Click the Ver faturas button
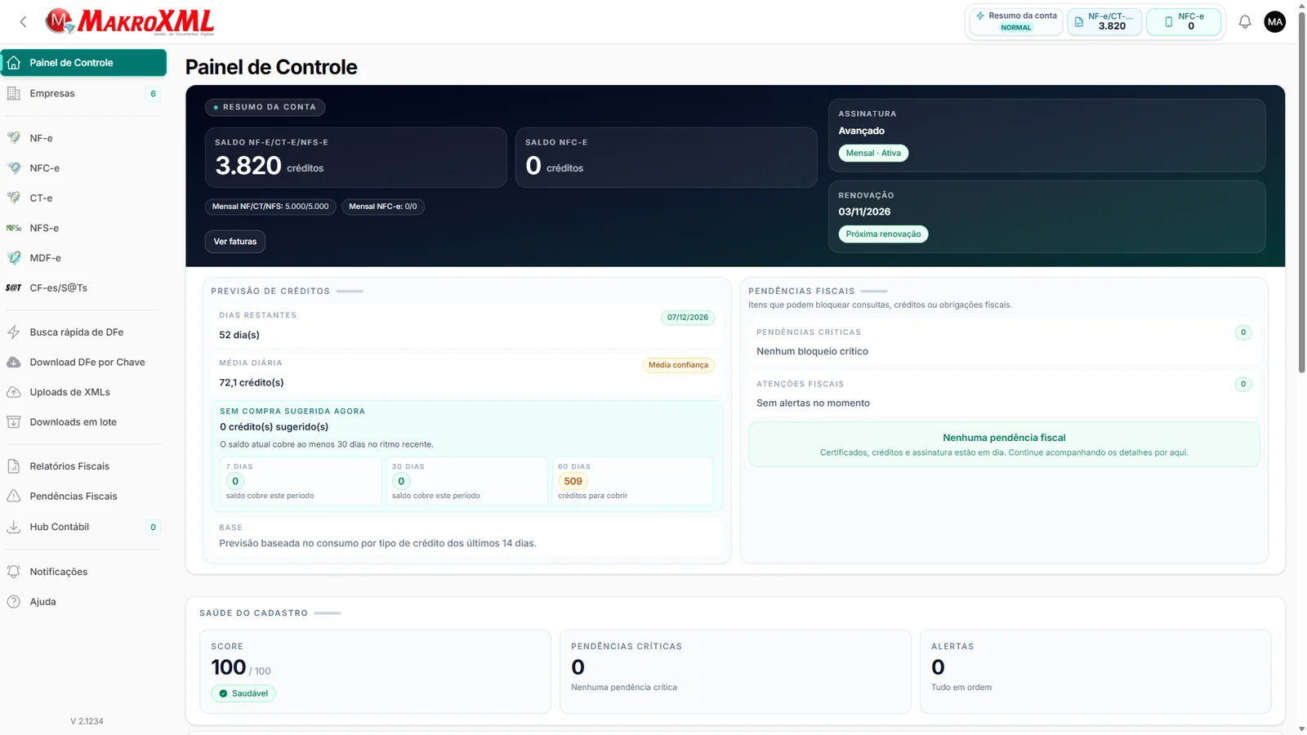The width and height of the screenshot is (1307, 735). pyautogui.click(x=235, y=242)
